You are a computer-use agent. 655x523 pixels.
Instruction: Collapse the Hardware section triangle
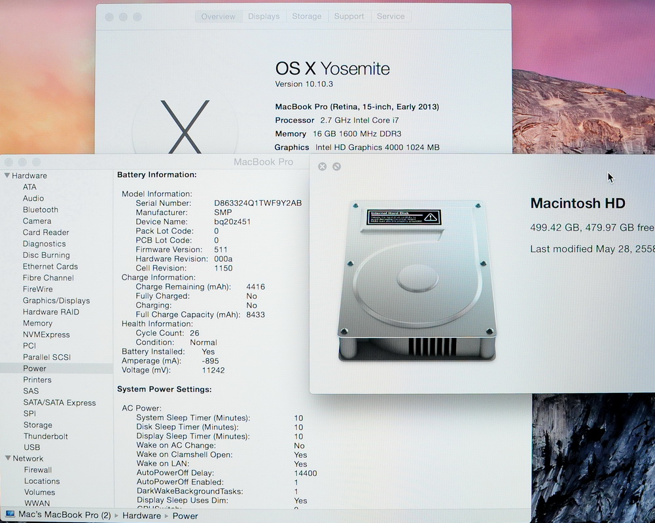pos(7,175)
